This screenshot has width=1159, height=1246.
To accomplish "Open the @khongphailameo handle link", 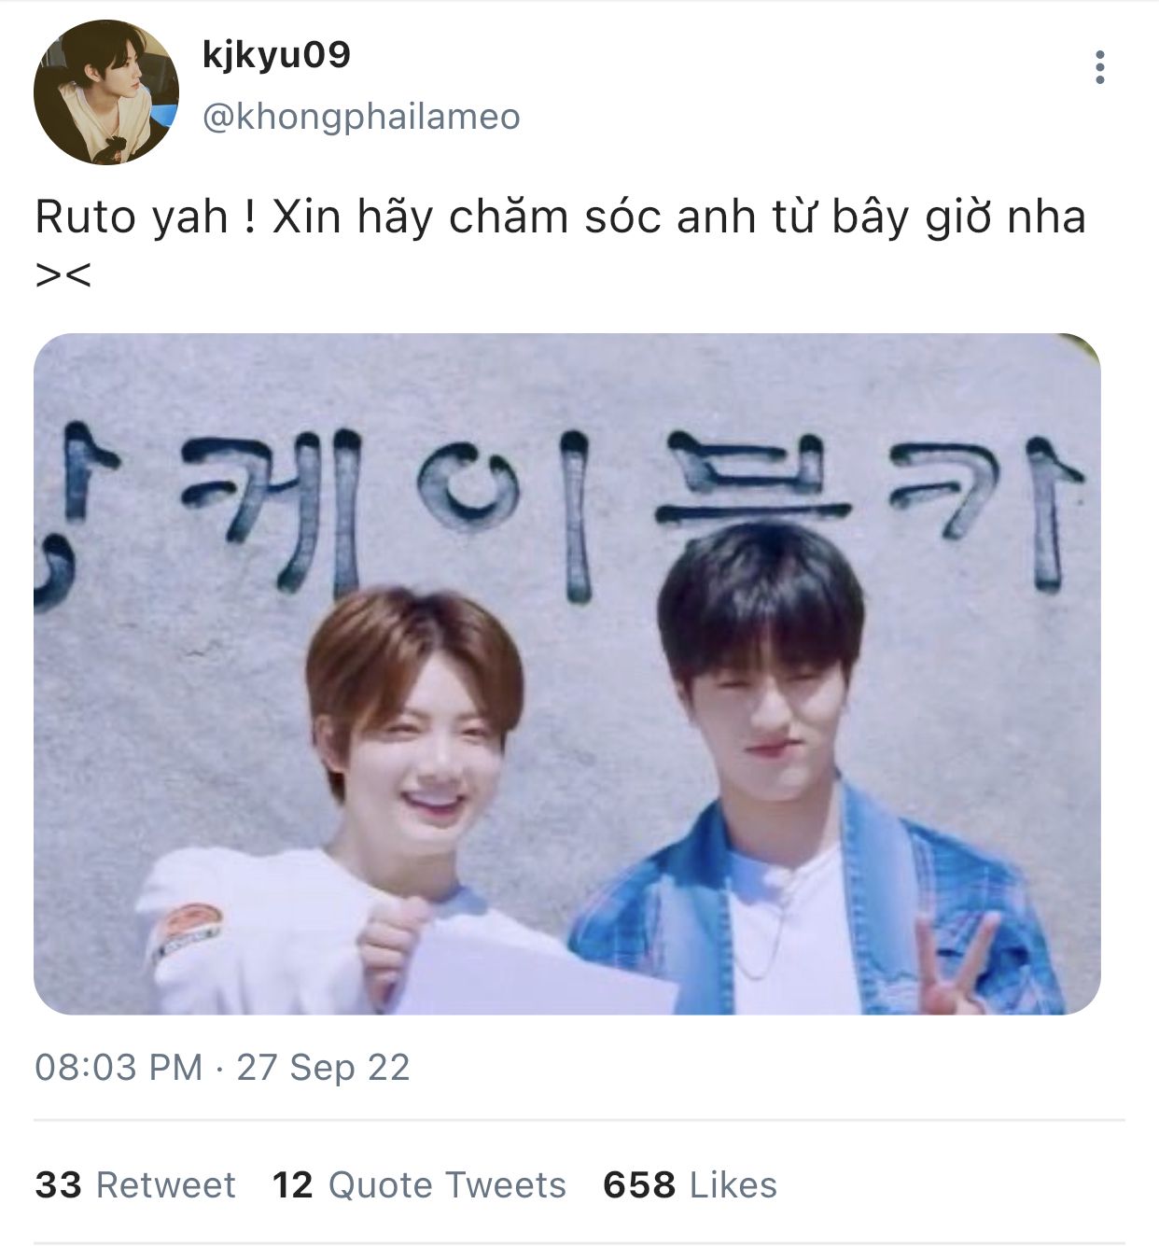I will coord(361,118).
